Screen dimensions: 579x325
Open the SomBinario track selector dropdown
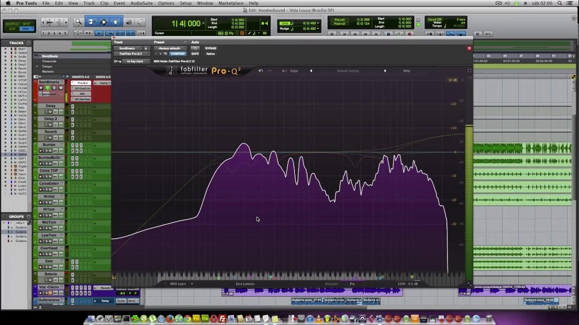pos(128,48)
